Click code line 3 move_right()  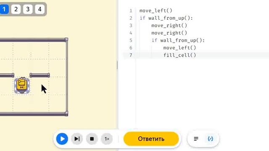click(x=169, y=26)
